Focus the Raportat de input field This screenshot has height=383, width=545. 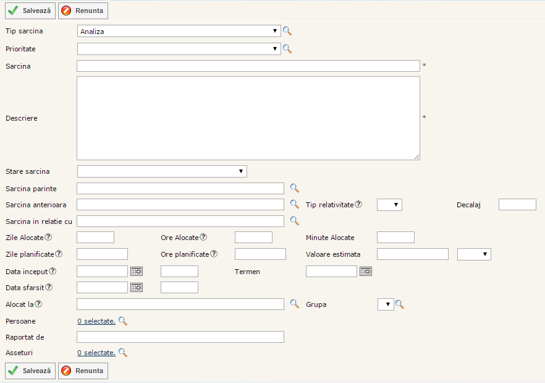[180, 337]
